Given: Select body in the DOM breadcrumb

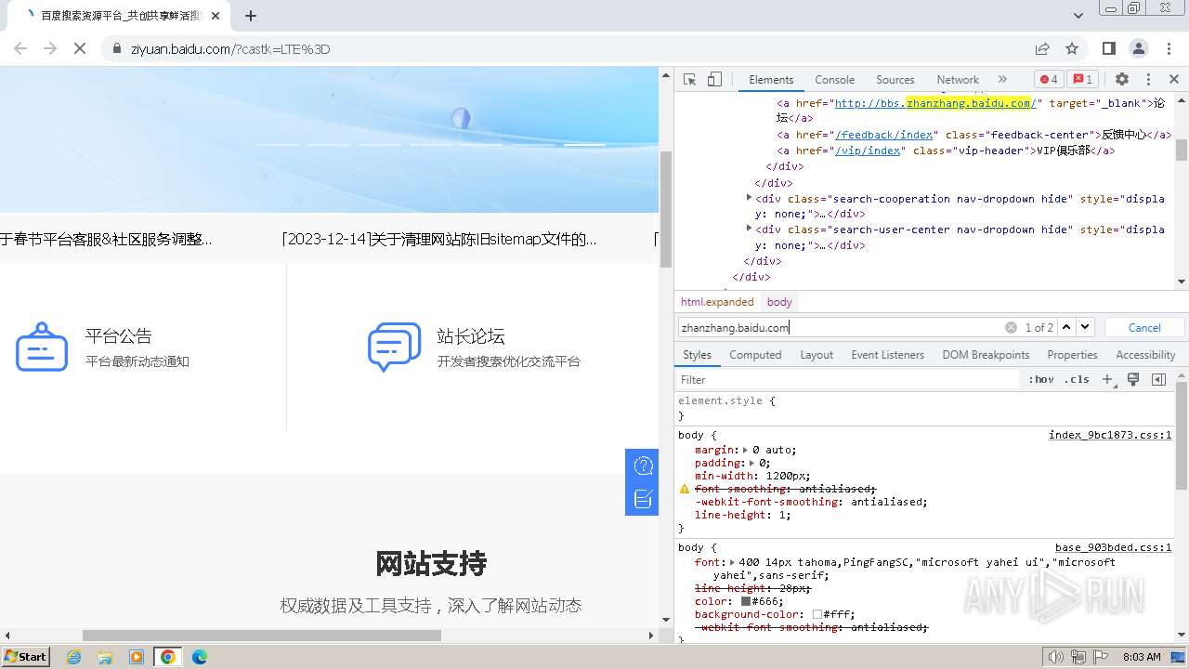Looking at the screenshot, I should point(779,302).
